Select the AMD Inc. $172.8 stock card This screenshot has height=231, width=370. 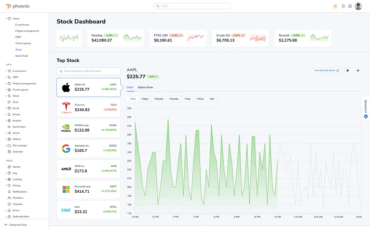(89, 169)
